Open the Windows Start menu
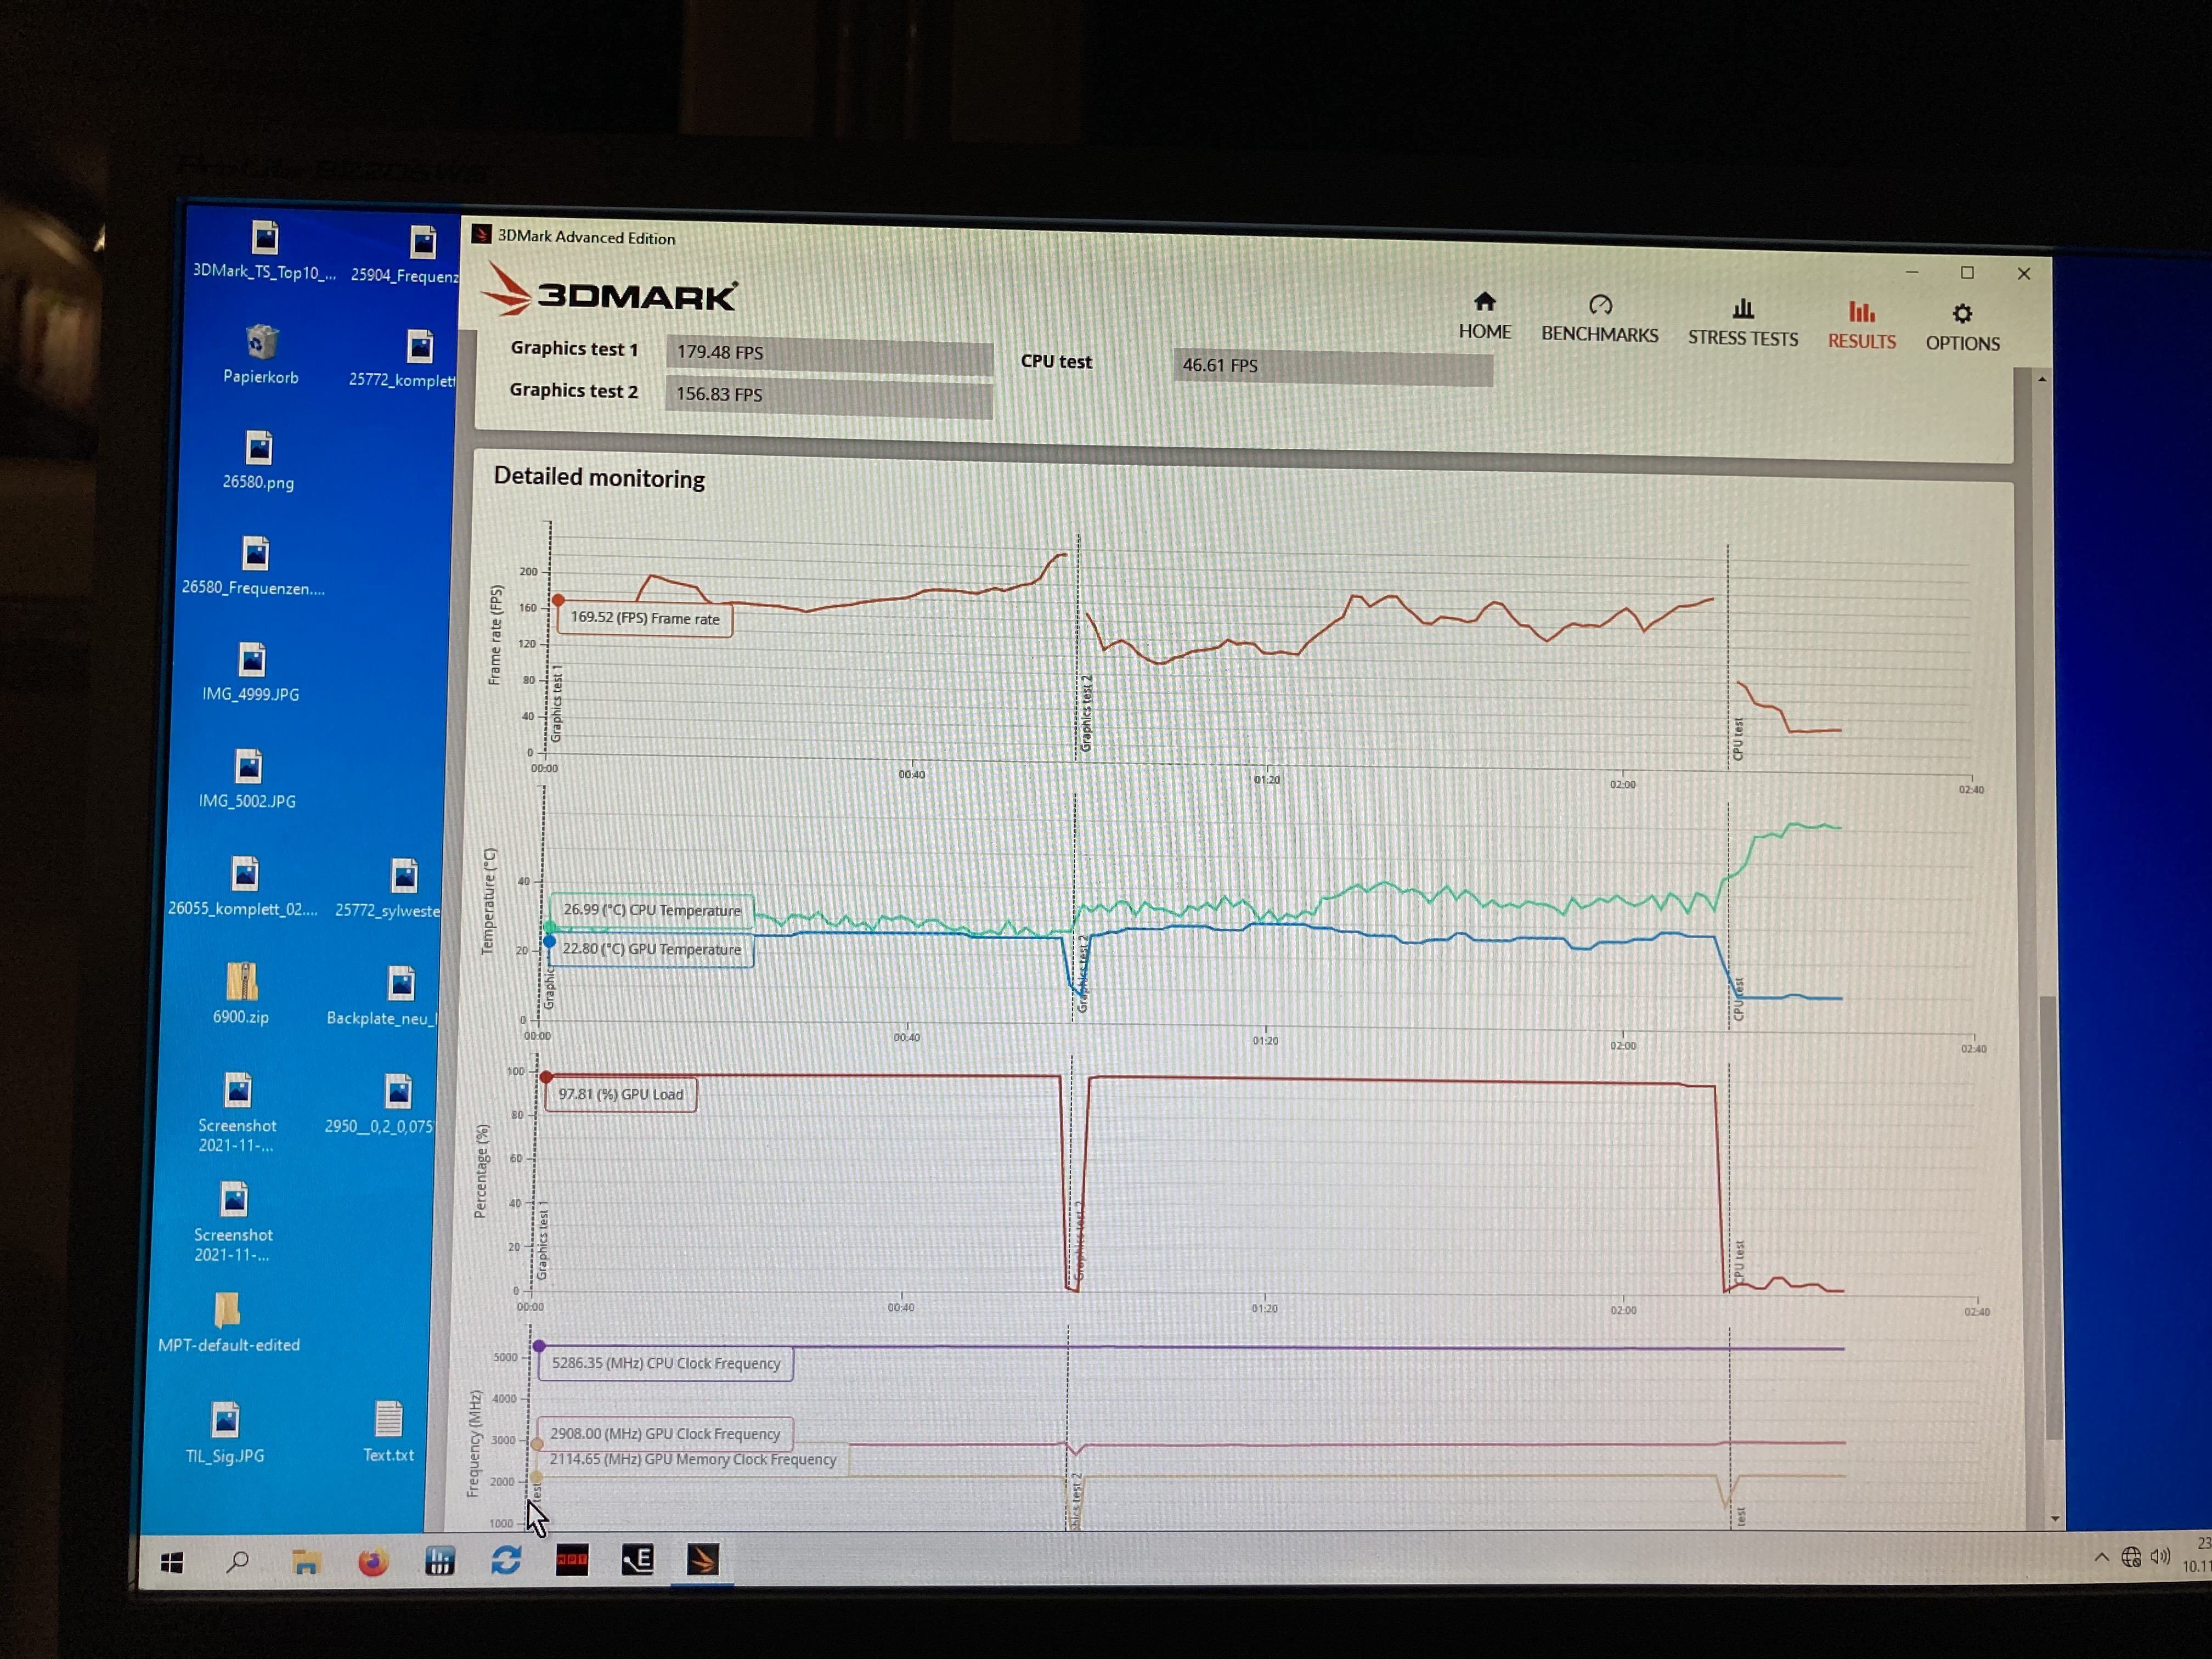2212x1659 pixels. (x=172, y=1562)
